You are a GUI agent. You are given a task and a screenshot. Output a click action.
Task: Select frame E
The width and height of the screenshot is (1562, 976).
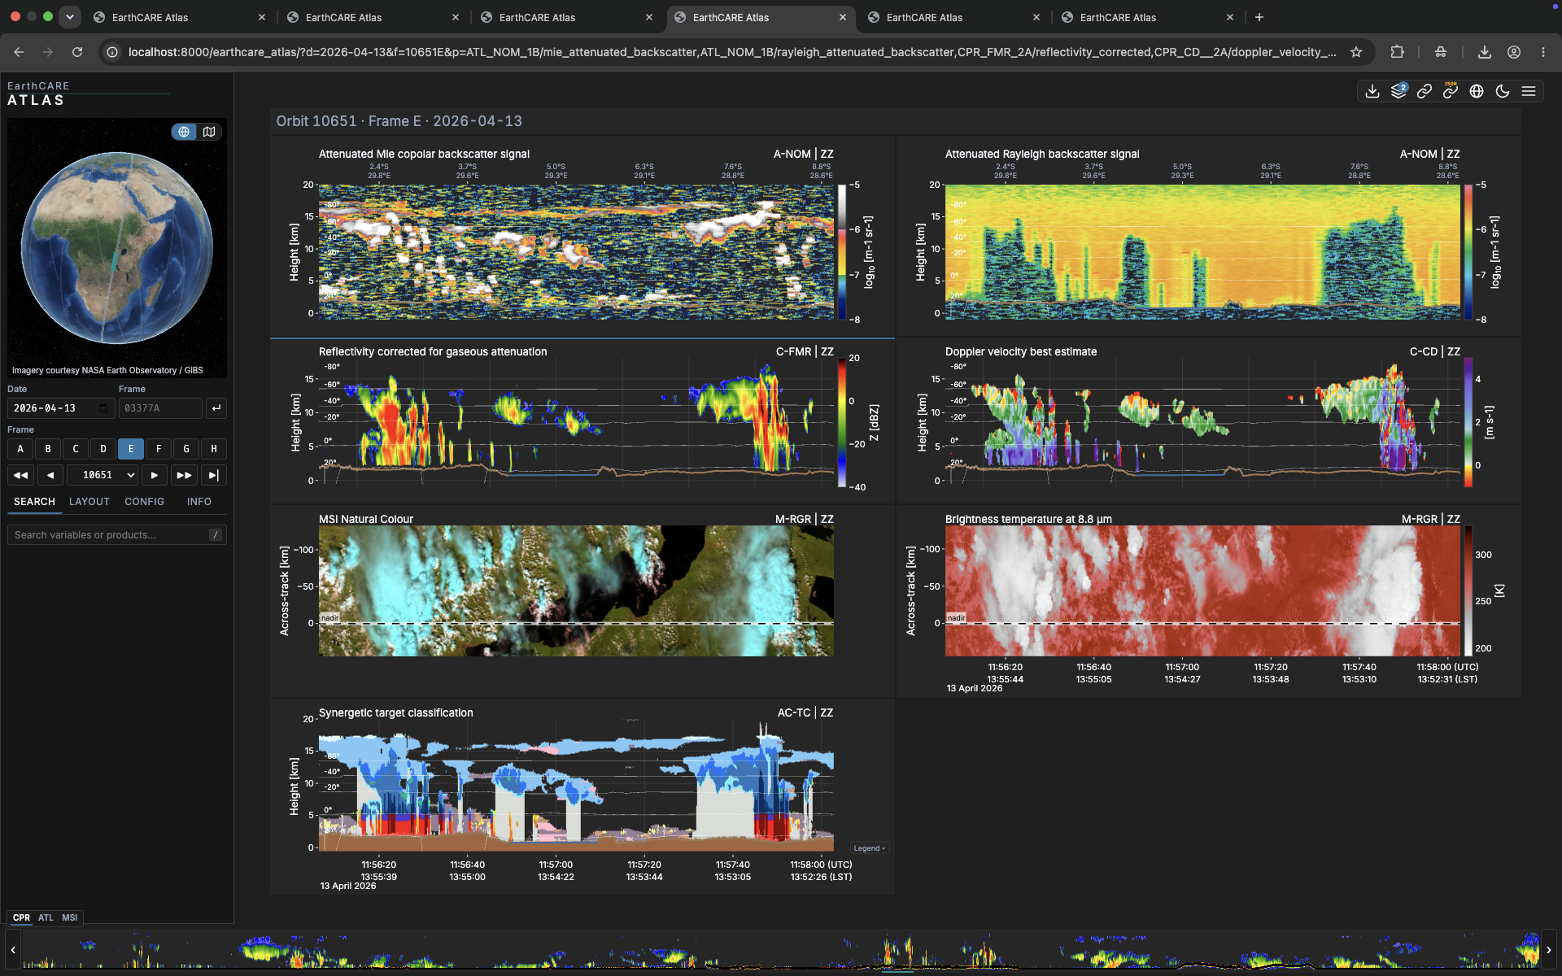point(131,449)
